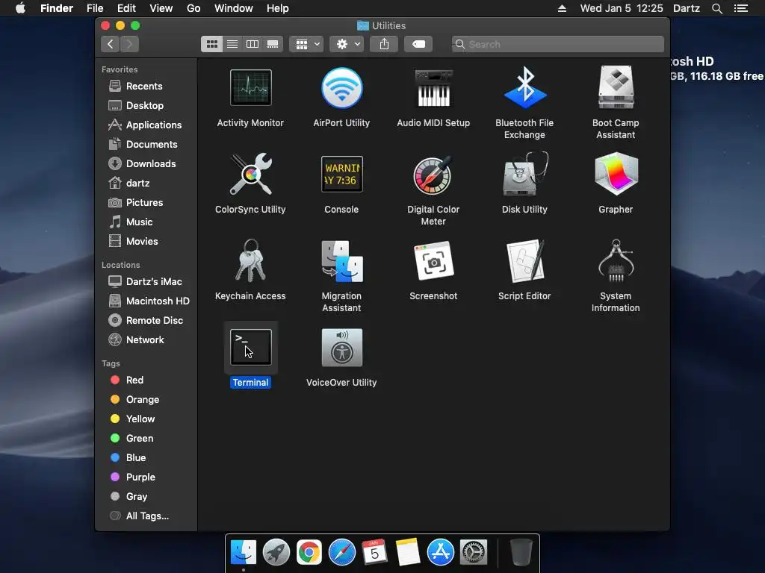Screen dimensions: 765x573
Task: Open the Edit menu
Action: pyautogui.click(x=126, y=8)
